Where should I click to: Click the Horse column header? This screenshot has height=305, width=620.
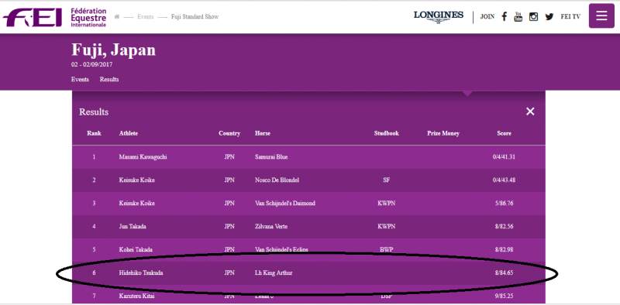coord(263,134)
